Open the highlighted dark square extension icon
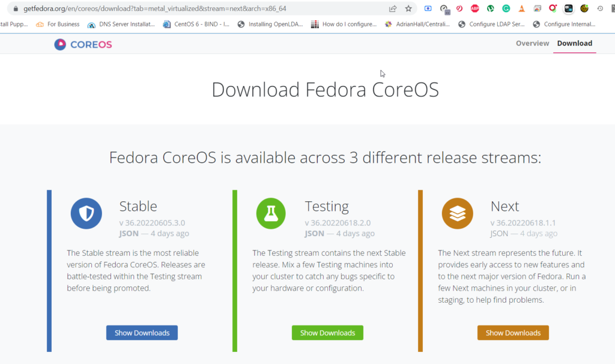The height and width of the screenshot is (364, 615). coord(568,8)
